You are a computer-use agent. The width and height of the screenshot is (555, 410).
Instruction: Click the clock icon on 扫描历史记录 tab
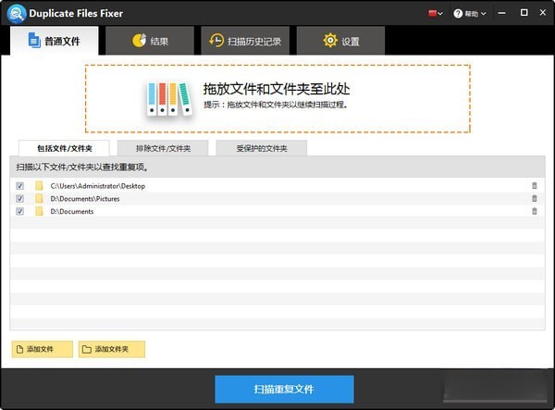(x=216, y=41)
